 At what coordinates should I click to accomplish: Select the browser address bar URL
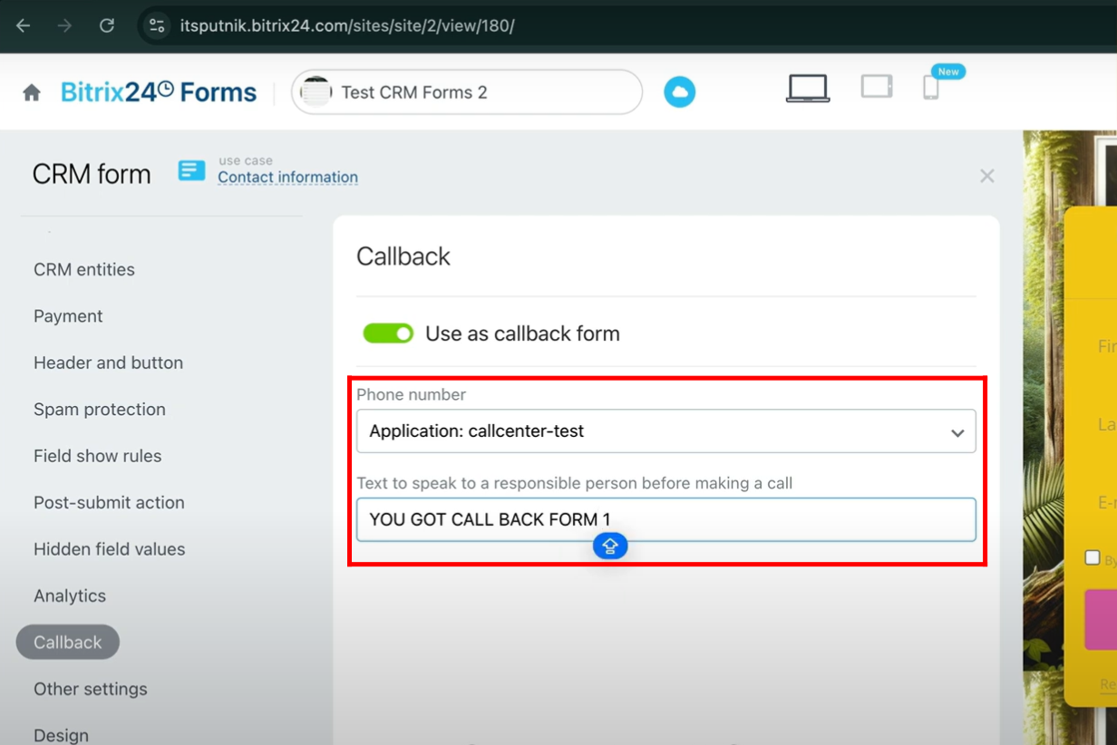tap(347, 25)
